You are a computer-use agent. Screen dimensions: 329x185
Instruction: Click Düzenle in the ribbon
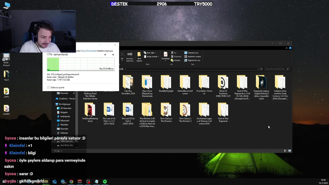point(176,57)
